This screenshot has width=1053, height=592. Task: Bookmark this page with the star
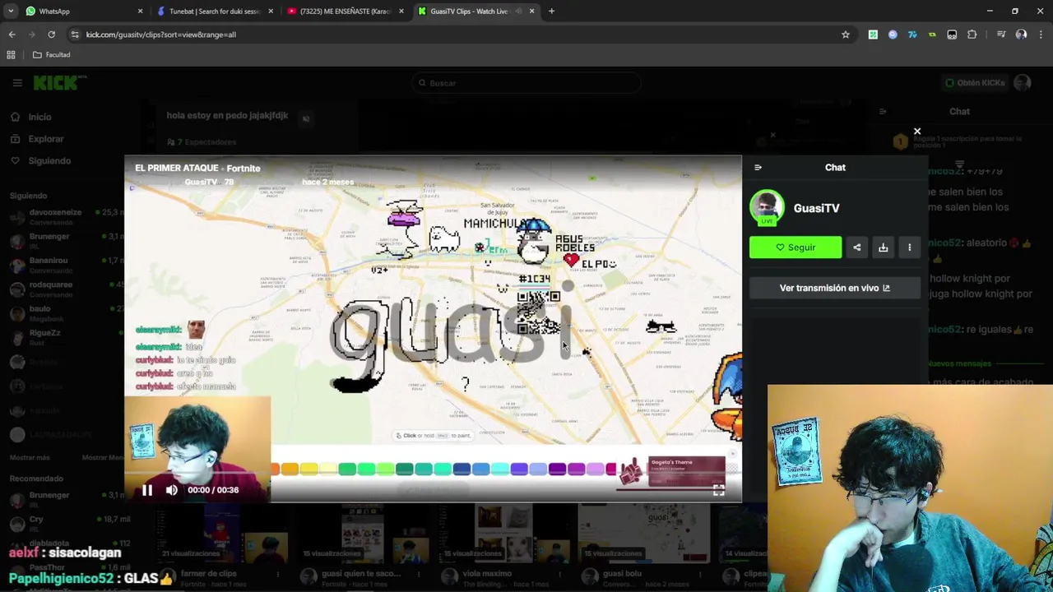click(x=845, y=35)
